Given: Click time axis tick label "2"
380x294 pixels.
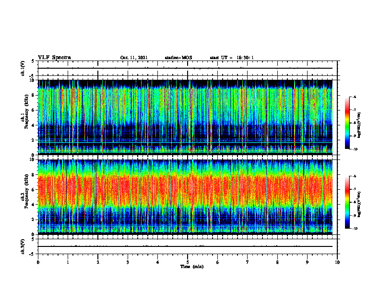Looking at the screenshot, I should coord(98,262).
